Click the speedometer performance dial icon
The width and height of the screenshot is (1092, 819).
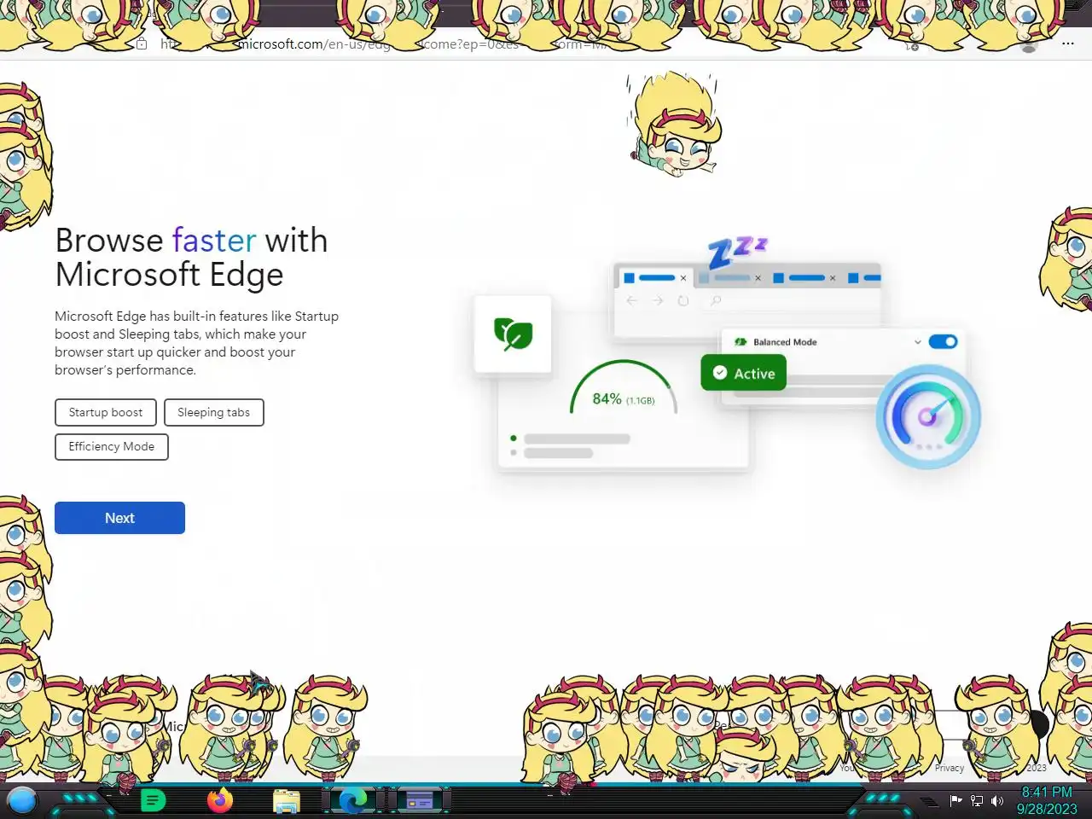click(927, 416)
